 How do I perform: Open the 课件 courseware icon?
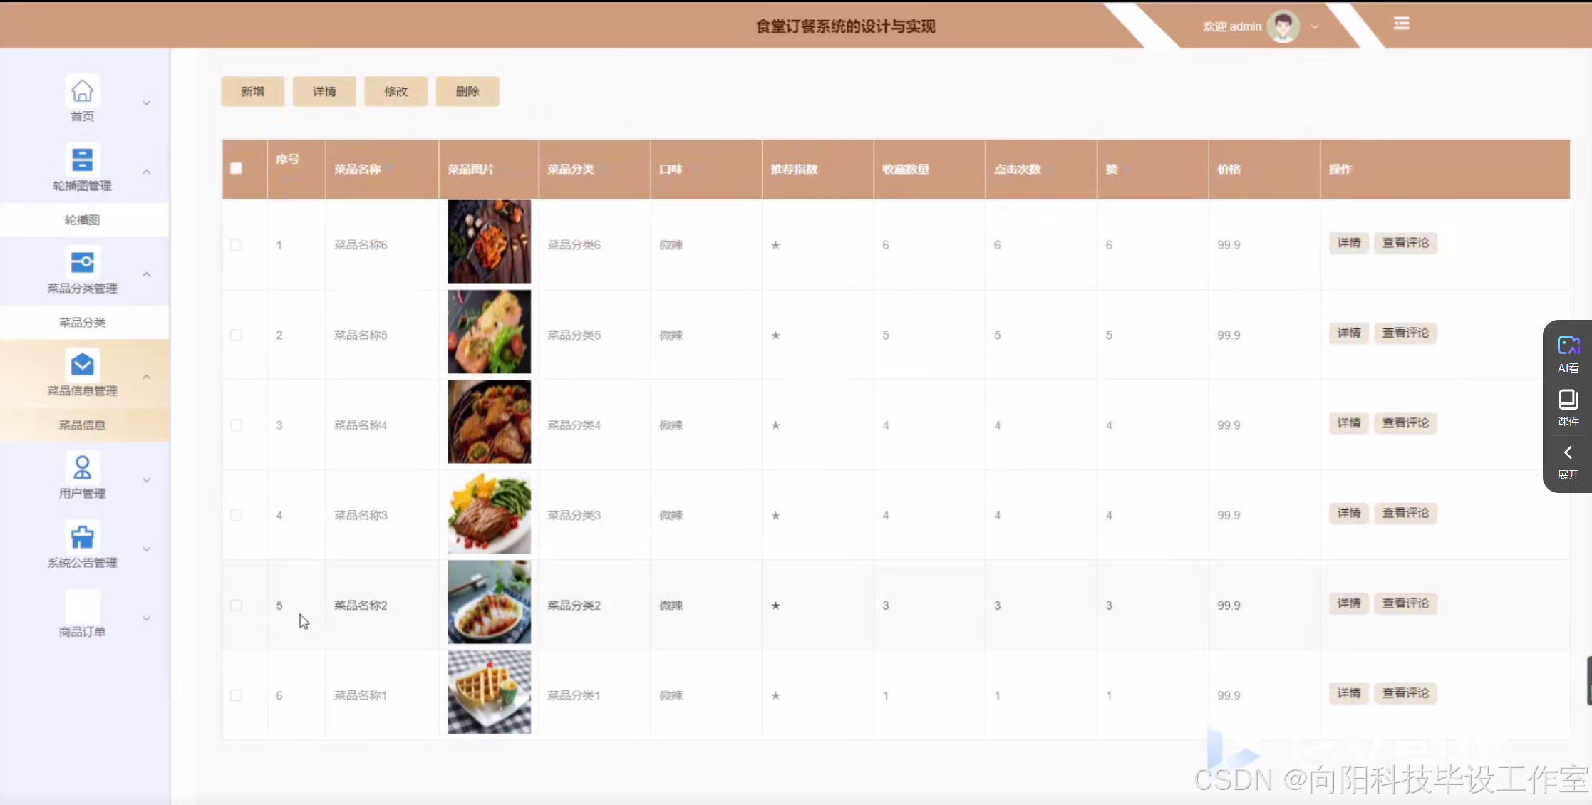[x=1568, y=400]
